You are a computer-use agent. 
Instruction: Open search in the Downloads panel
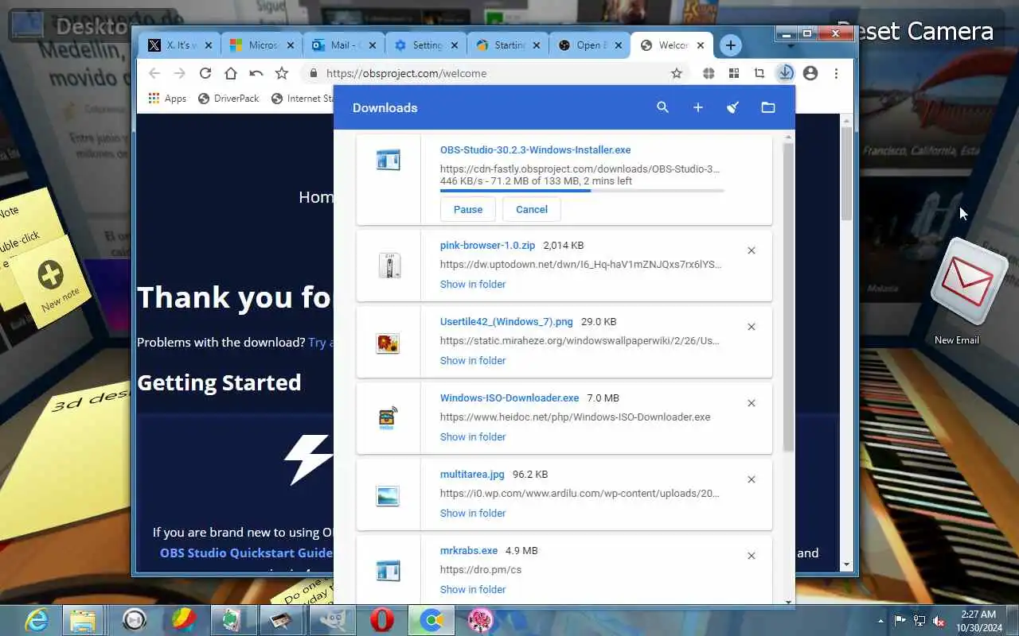[662, 107]
